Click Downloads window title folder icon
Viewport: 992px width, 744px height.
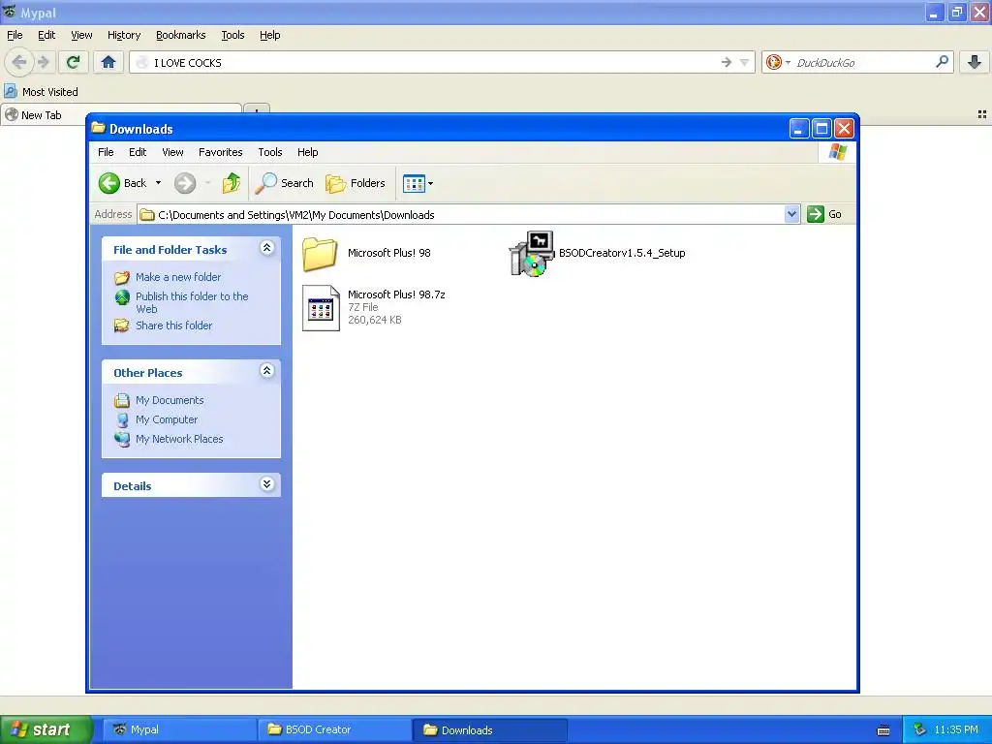(98, 129)
